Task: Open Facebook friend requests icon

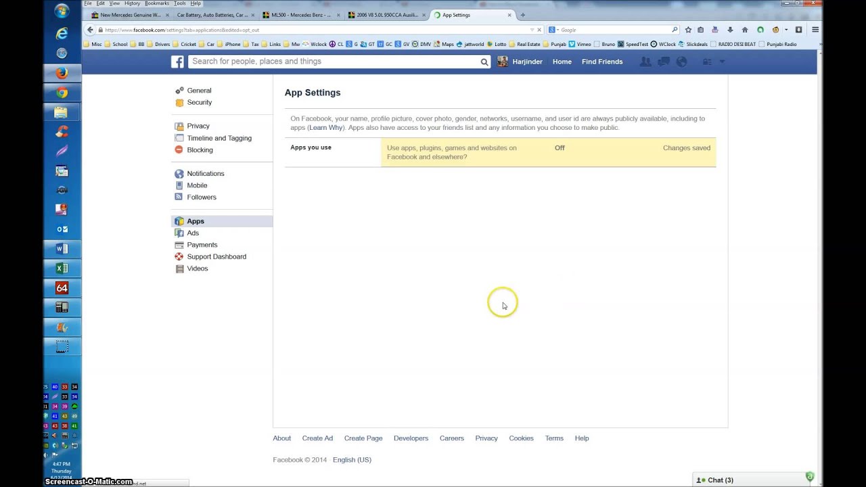Action: click(x=645, y=62)
